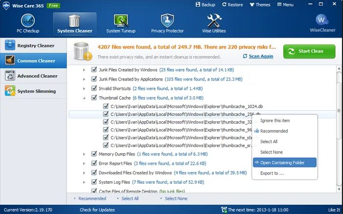Expand Junk Files Created by Applications

[84, 79]
